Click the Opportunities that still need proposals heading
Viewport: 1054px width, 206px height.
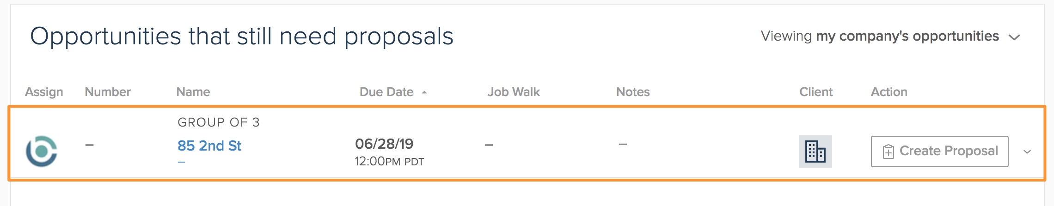242,36
